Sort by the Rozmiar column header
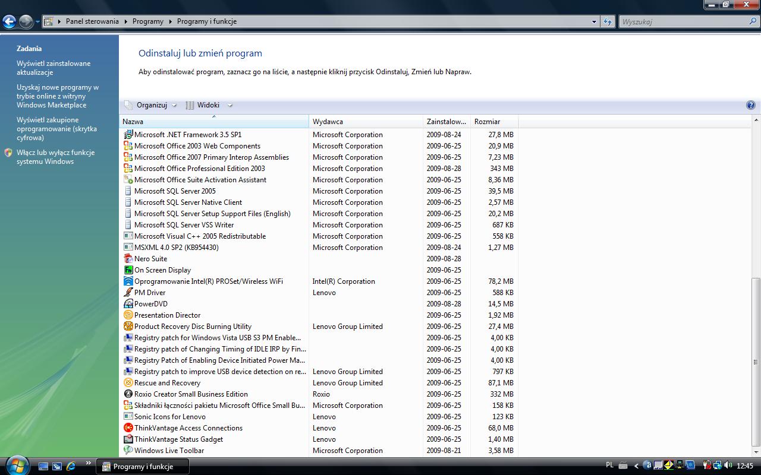The image size is (761, 475). point(495,121)
